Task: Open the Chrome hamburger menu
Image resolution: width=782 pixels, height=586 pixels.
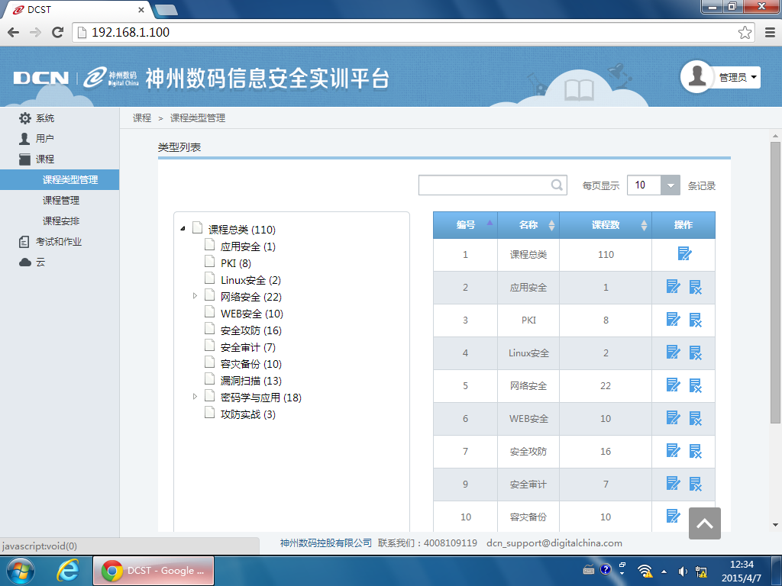Action: coord(770,32)
